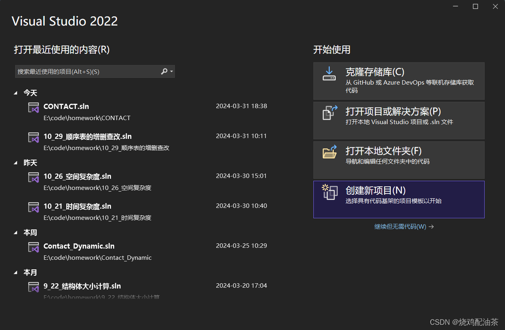
Task: Click timestamp 2024-03-31 18:38
Action: click(x=242, y=106)
